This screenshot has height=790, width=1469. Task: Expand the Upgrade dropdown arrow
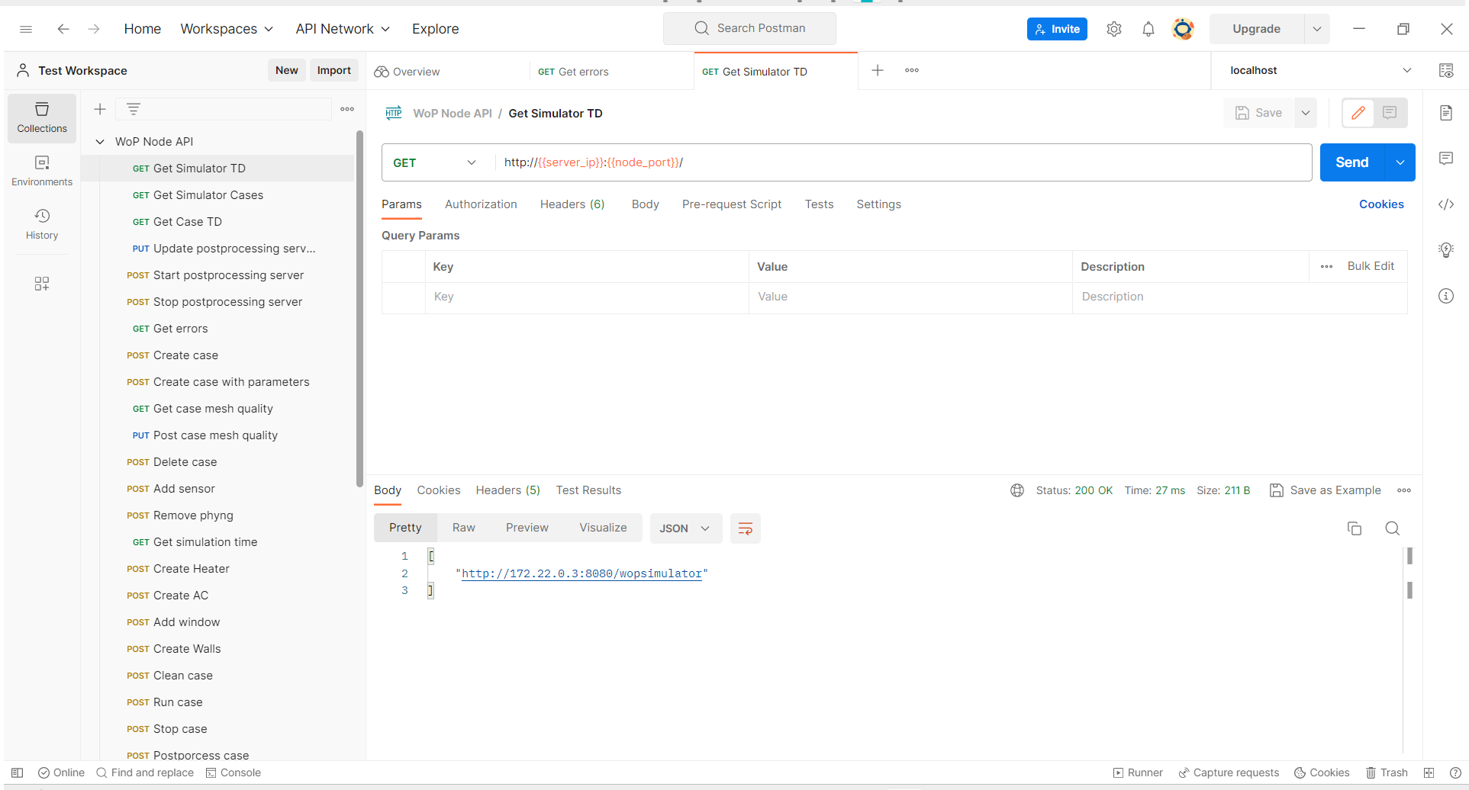click(1317, 29)
